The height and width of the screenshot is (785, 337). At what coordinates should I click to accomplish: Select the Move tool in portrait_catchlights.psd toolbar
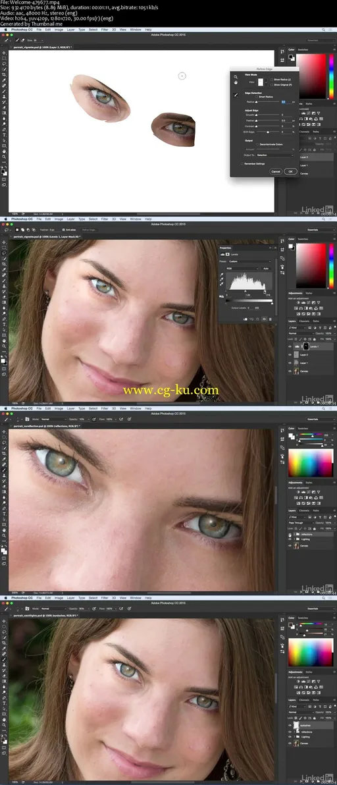point(3,621)
